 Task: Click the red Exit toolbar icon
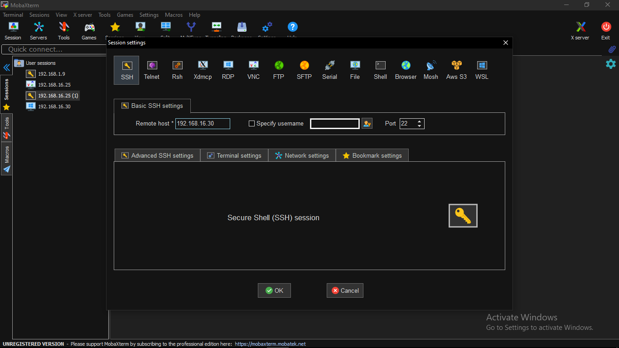point(606,27)
